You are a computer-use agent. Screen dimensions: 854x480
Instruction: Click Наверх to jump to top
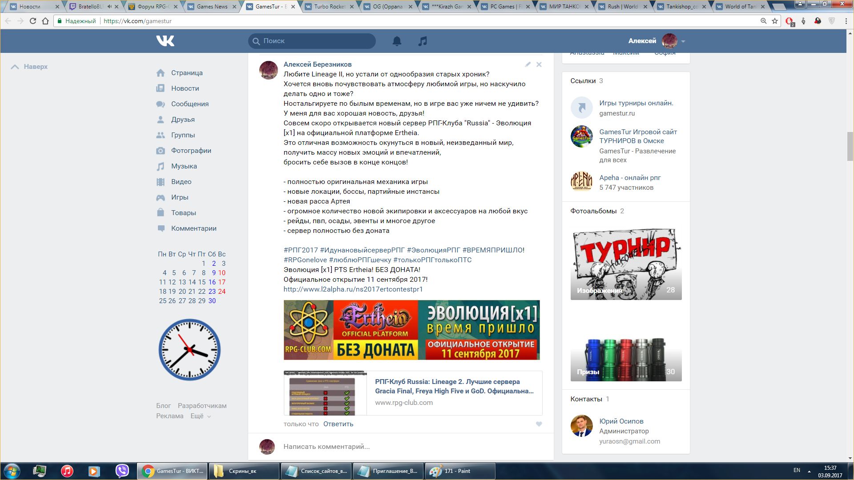pos(29,67)
